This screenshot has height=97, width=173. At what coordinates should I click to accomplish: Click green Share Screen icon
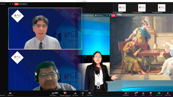click(159, 94)
